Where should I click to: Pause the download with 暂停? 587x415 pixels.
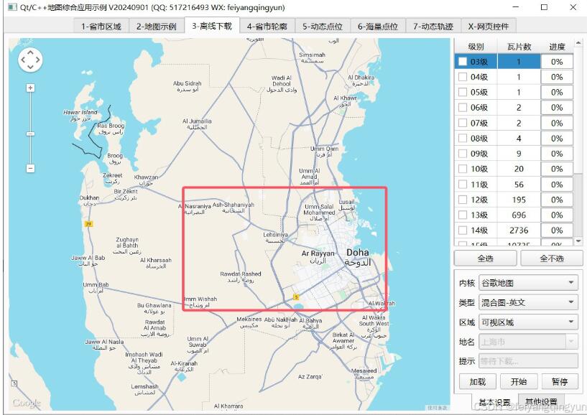pos(560,382)
